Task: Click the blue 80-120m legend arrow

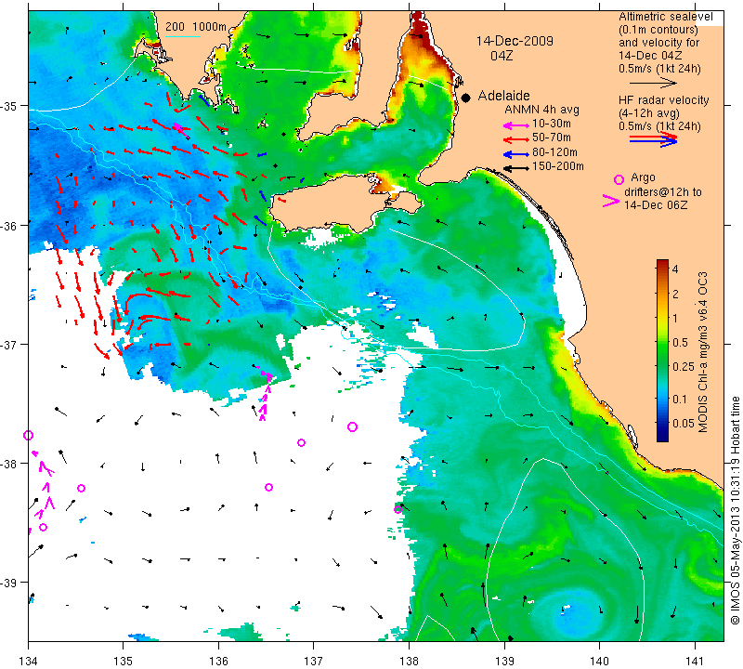Action: 515,154
